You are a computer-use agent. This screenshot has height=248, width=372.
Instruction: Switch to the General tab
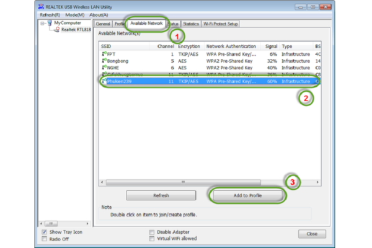click(103, 24)
